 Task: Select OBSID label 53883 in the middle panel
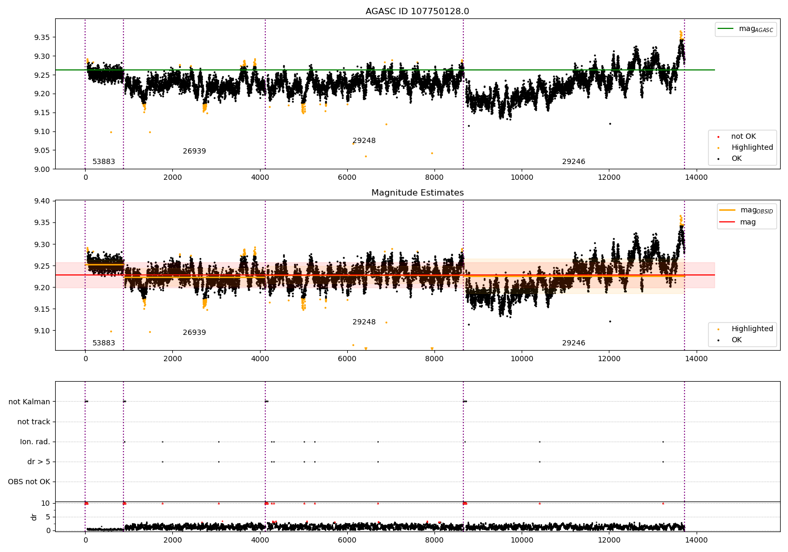pos(103,343)
